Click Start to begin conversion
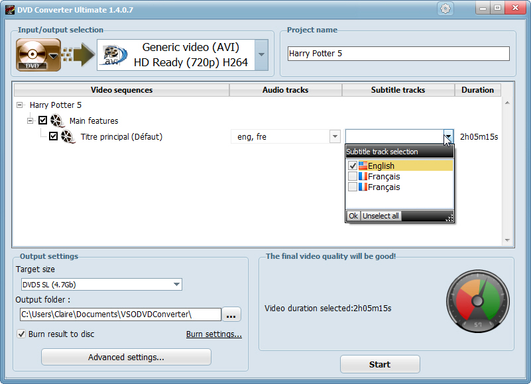 point(379,363)
